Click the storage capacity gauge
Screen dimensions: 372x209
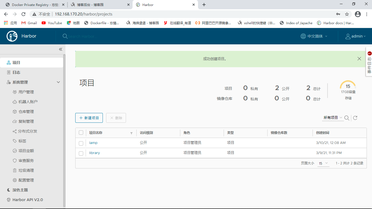click(348, 85)
